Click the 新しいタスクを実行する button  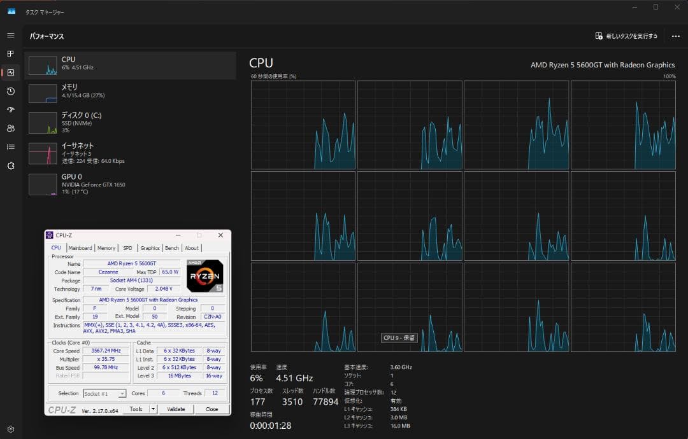627,36
